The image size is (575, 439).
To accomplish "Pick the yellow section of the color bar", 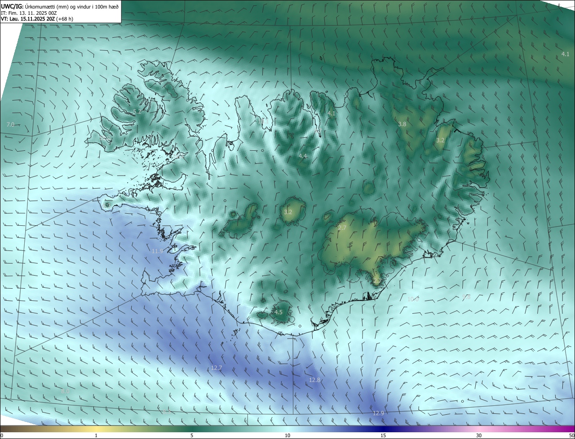I will (96, 429).
